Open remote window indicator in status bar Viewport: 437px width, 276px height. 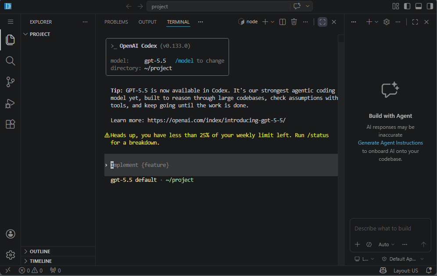[8, 270]
